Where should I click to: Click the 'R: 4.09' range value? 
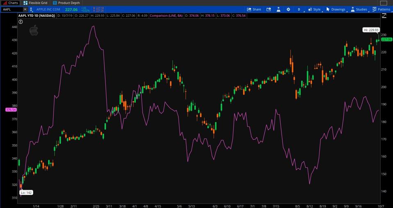tap(142, 16)
